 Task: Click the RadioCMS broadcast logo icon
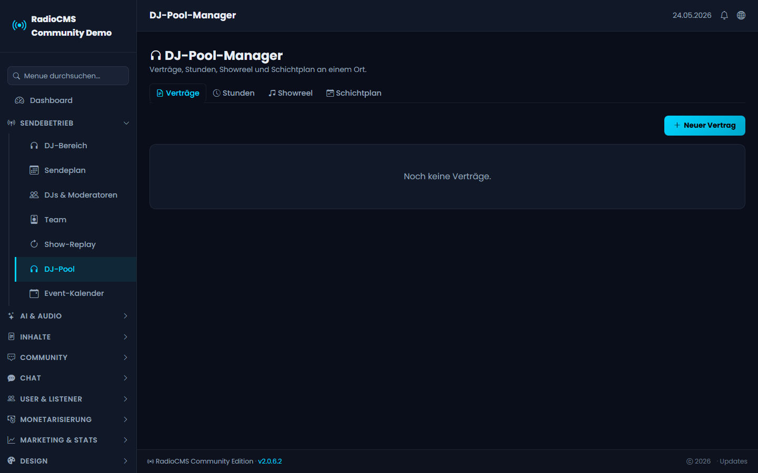[x=19, y=25]
